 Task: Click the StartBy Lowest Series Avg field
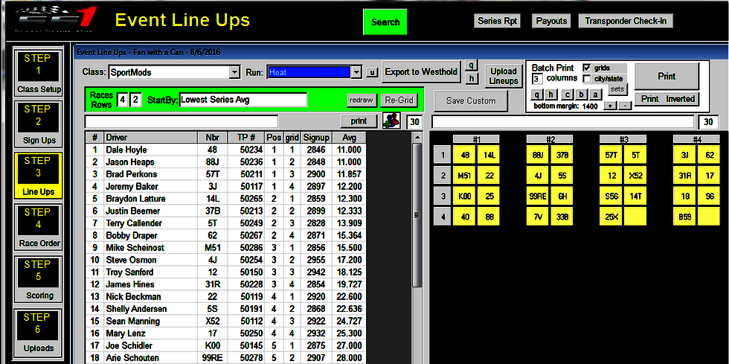243,100
